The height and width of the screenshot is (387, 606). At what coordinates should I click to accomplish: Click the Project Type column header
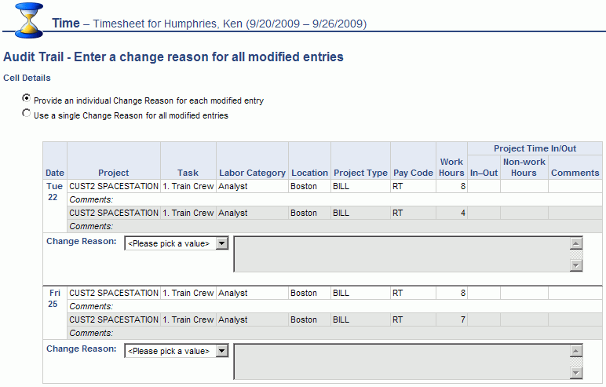tap(360, 173)
